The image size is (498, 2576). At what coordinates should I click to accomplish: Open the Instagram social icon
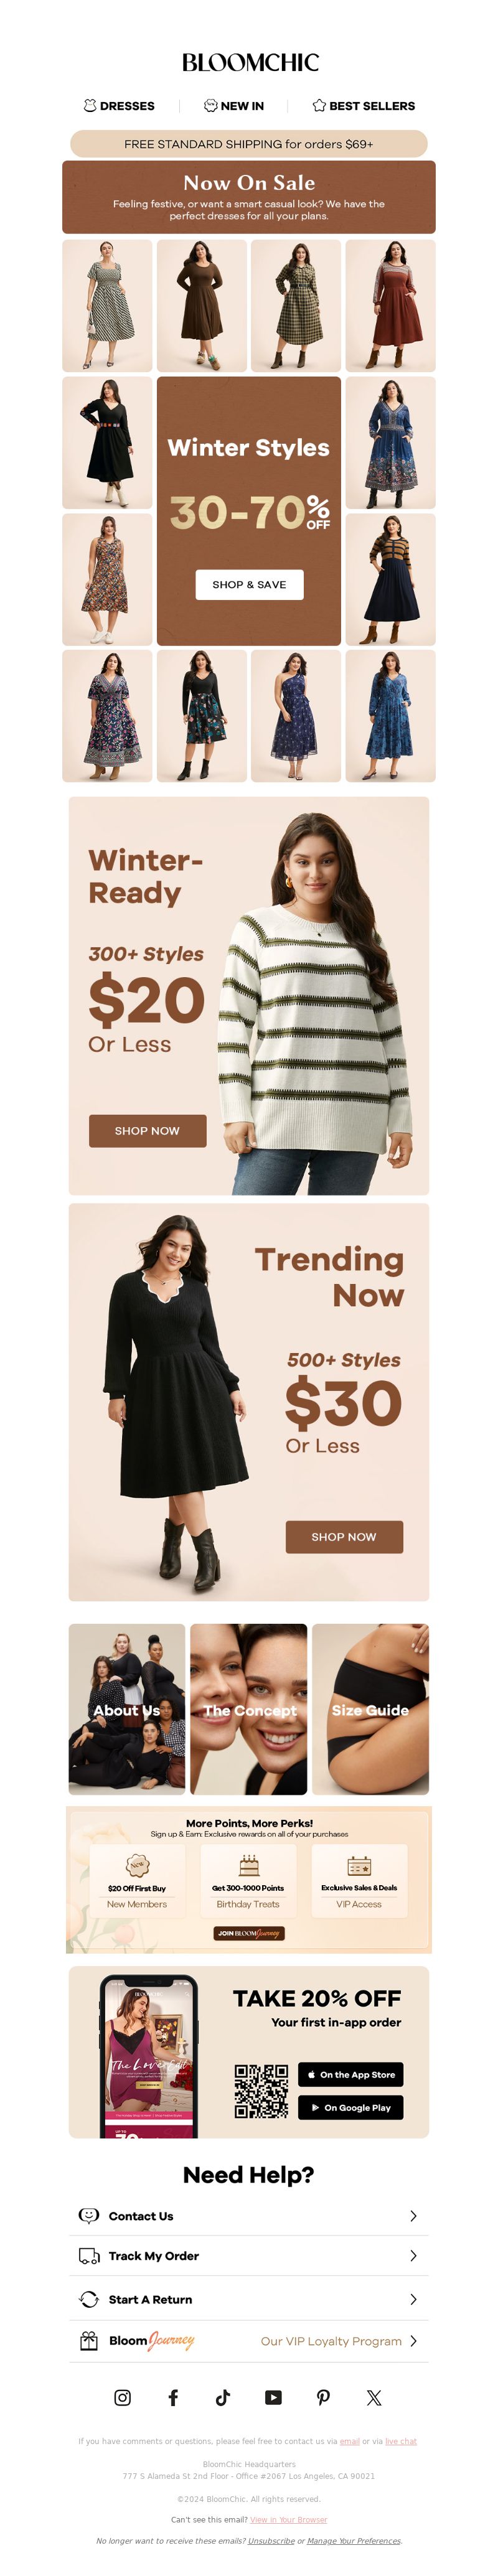click(122, 2397)
